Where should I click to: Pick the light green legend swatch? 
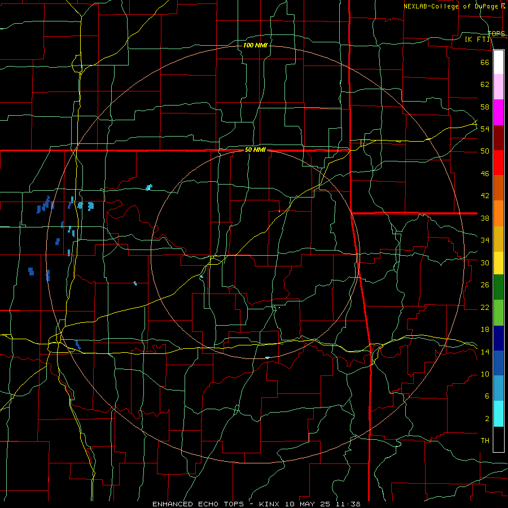[498, 313]
